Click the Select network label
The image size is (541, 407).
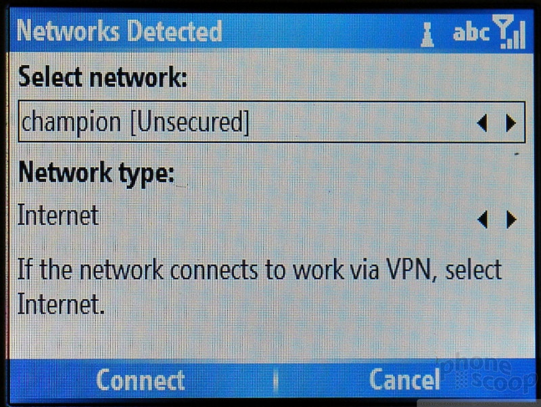pyautogui.click(x=103, y=77)
